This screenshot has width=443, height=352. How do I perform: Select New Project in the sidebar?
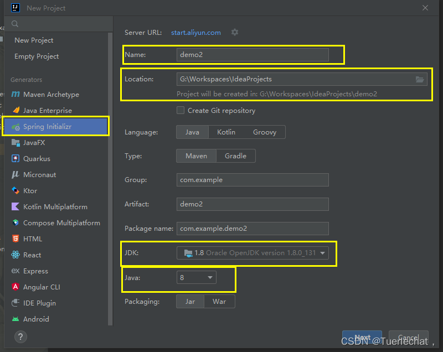34,40
